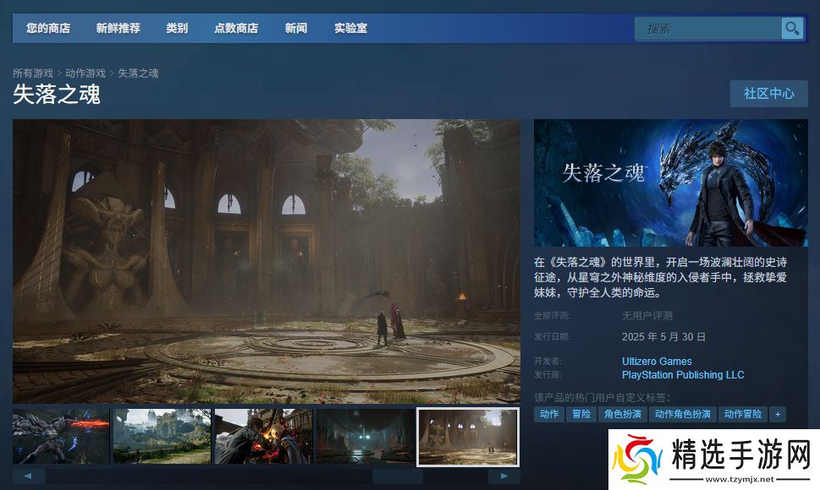Select the 角色扮演 tag
Image resolution: width=820 pixels, height=490 pixels.
coord(621,414)
